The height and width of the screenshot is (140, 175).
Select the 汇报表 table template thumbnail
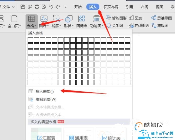pos(46,134)
